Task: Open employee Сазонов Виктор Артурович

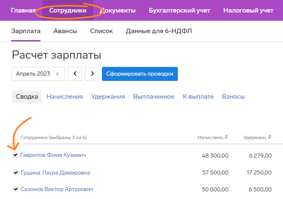Action: tap(57, 189)
